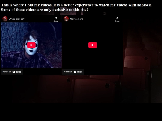The width and height of the screenshot is (162, 121).
Task: Click the text "better experience to watch my videos with adblock"
Action: click(108, 5)
